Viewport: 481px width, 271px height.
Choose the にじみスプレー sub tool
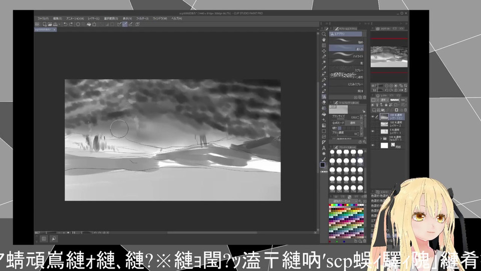pyautogui.click(x=346, y=83)
